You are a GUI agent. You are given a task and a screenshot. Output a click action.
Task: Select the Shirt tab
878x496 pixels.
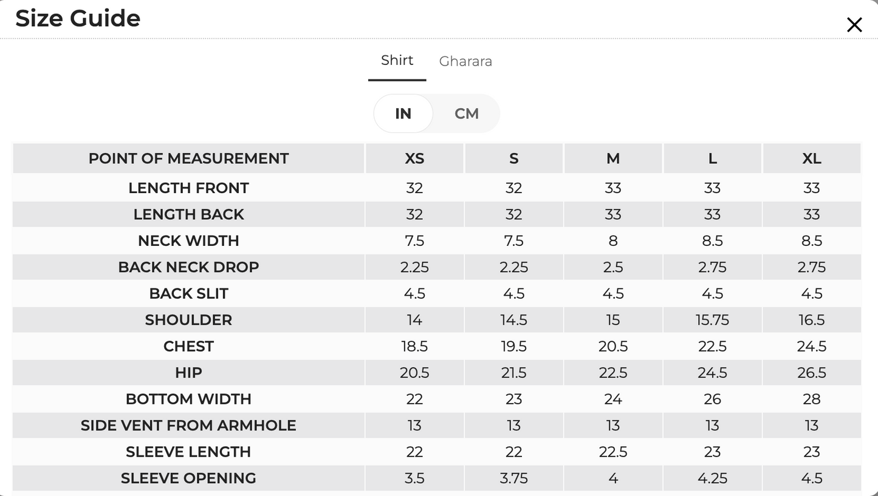coord(397,60)
